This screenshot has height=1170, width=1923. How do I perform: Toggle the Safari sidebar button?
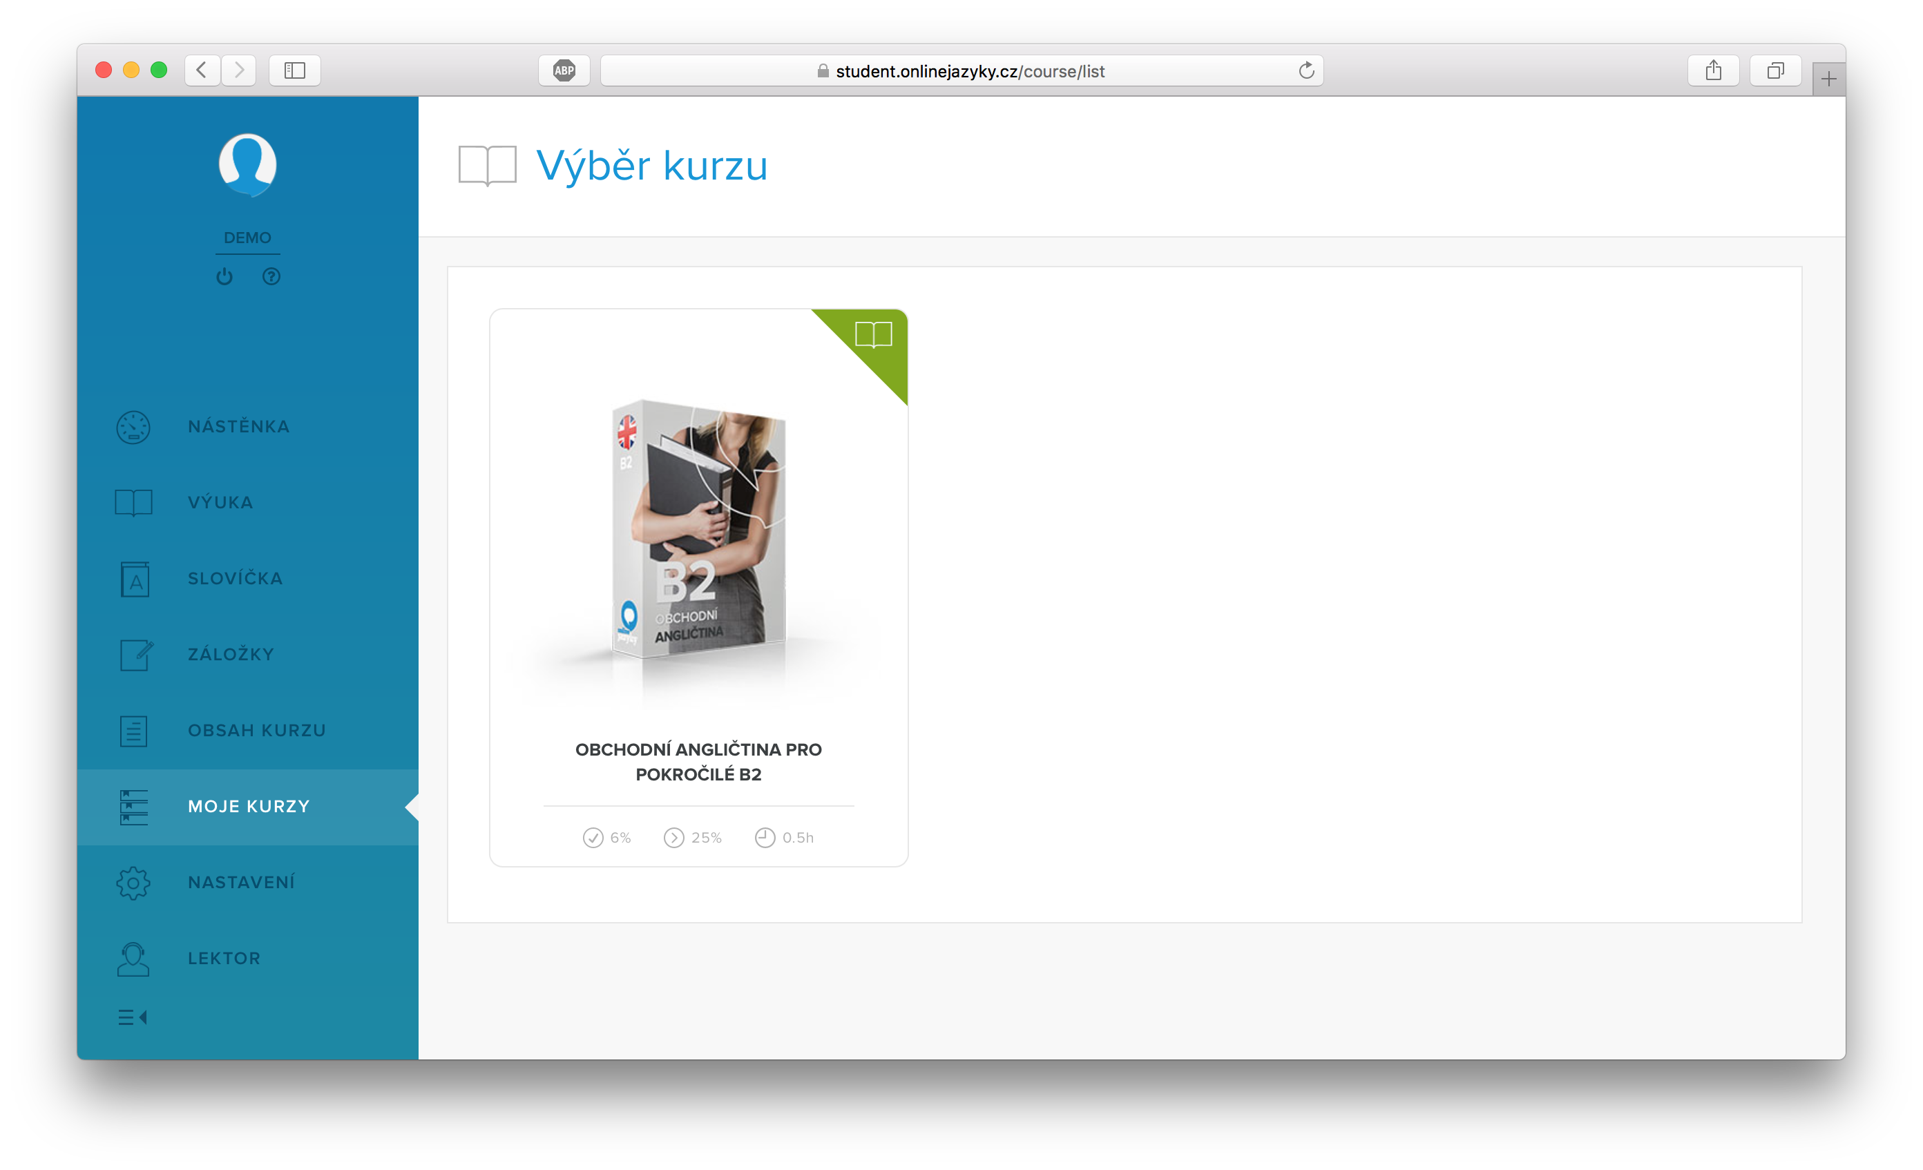tap(294, 71)
